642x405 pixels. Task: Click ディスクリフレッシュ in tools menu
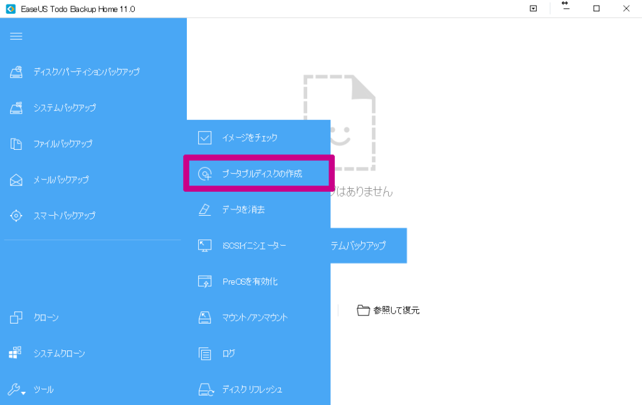[x=252, y=389]
